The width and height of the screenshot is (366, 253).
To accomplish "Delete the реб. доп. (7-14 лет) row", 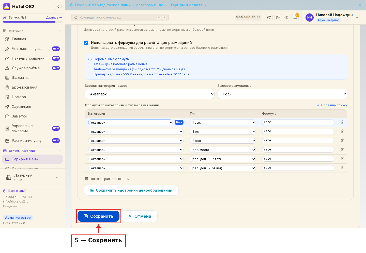I will 342,168.
